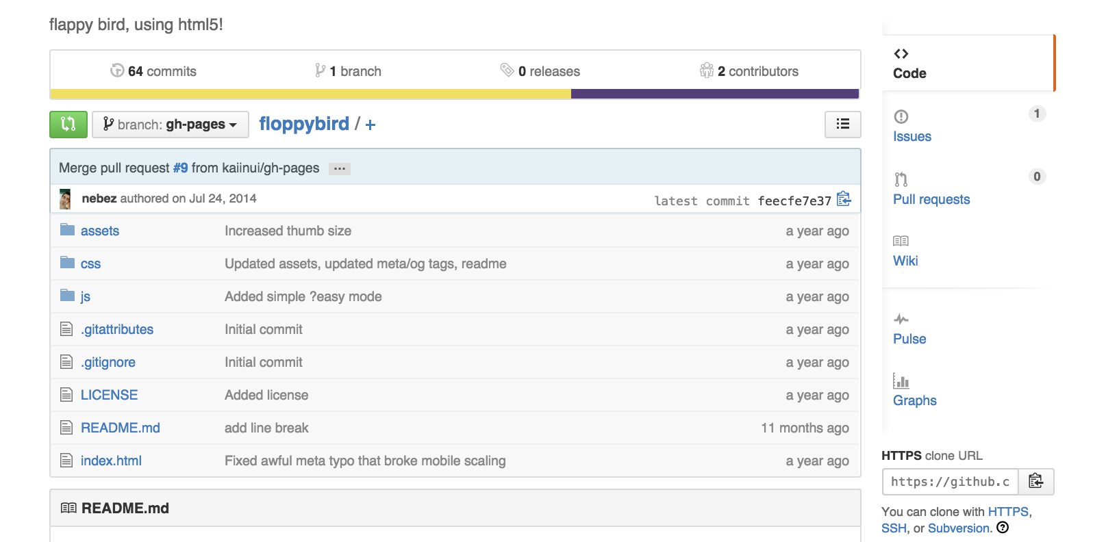
Task: Click the LICENSE file icon
Action: (66, 395)
